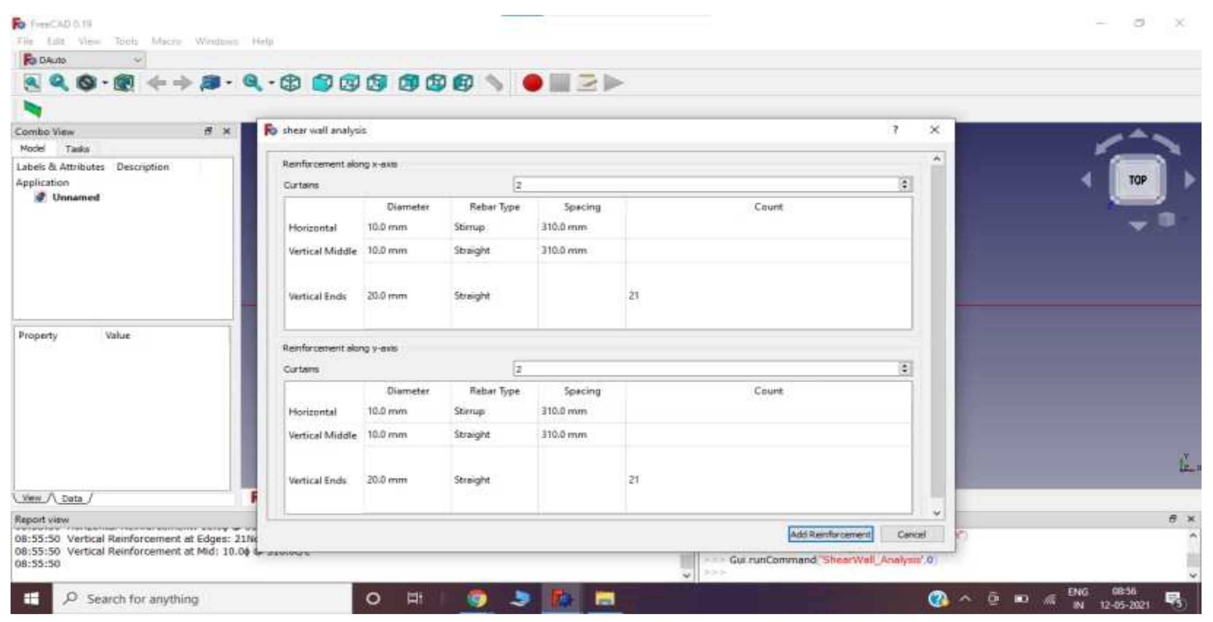The image size is (1213, 622).
Task: Open the Macro menu
Action: (x=166, y=41)
